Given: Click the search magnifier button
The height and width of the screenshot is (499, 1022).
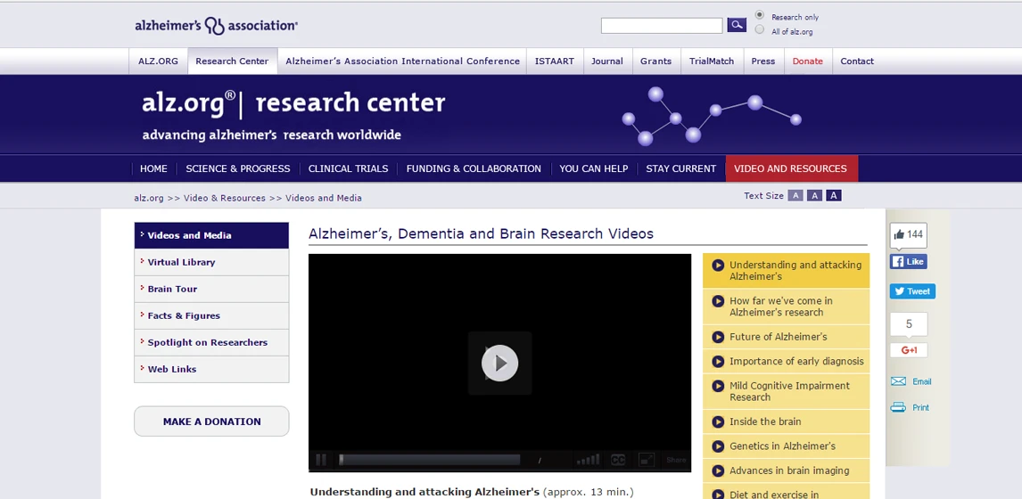Looking at the screenshot, I should click(x=737, y=26).
